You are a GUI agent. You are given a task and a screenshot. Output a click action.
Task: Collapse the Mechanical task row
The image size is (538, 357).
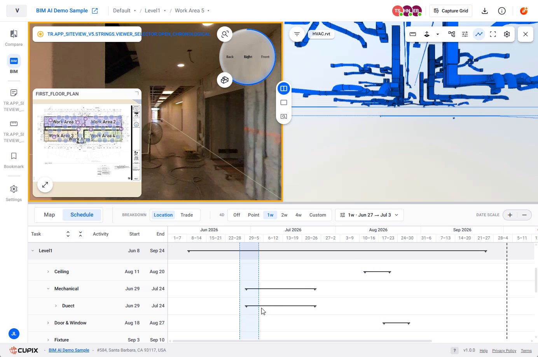tap(48, 289)
